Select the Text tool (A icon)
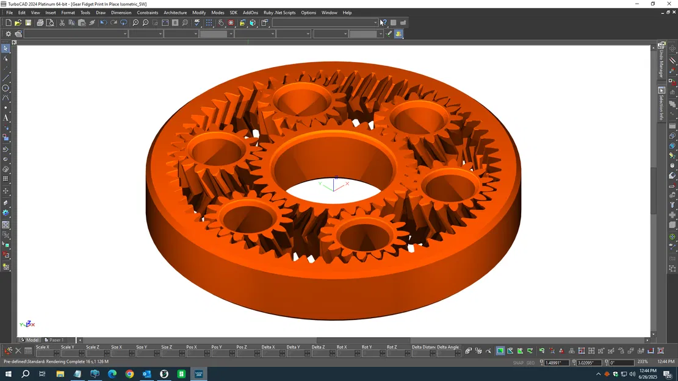 click(5, 118)
